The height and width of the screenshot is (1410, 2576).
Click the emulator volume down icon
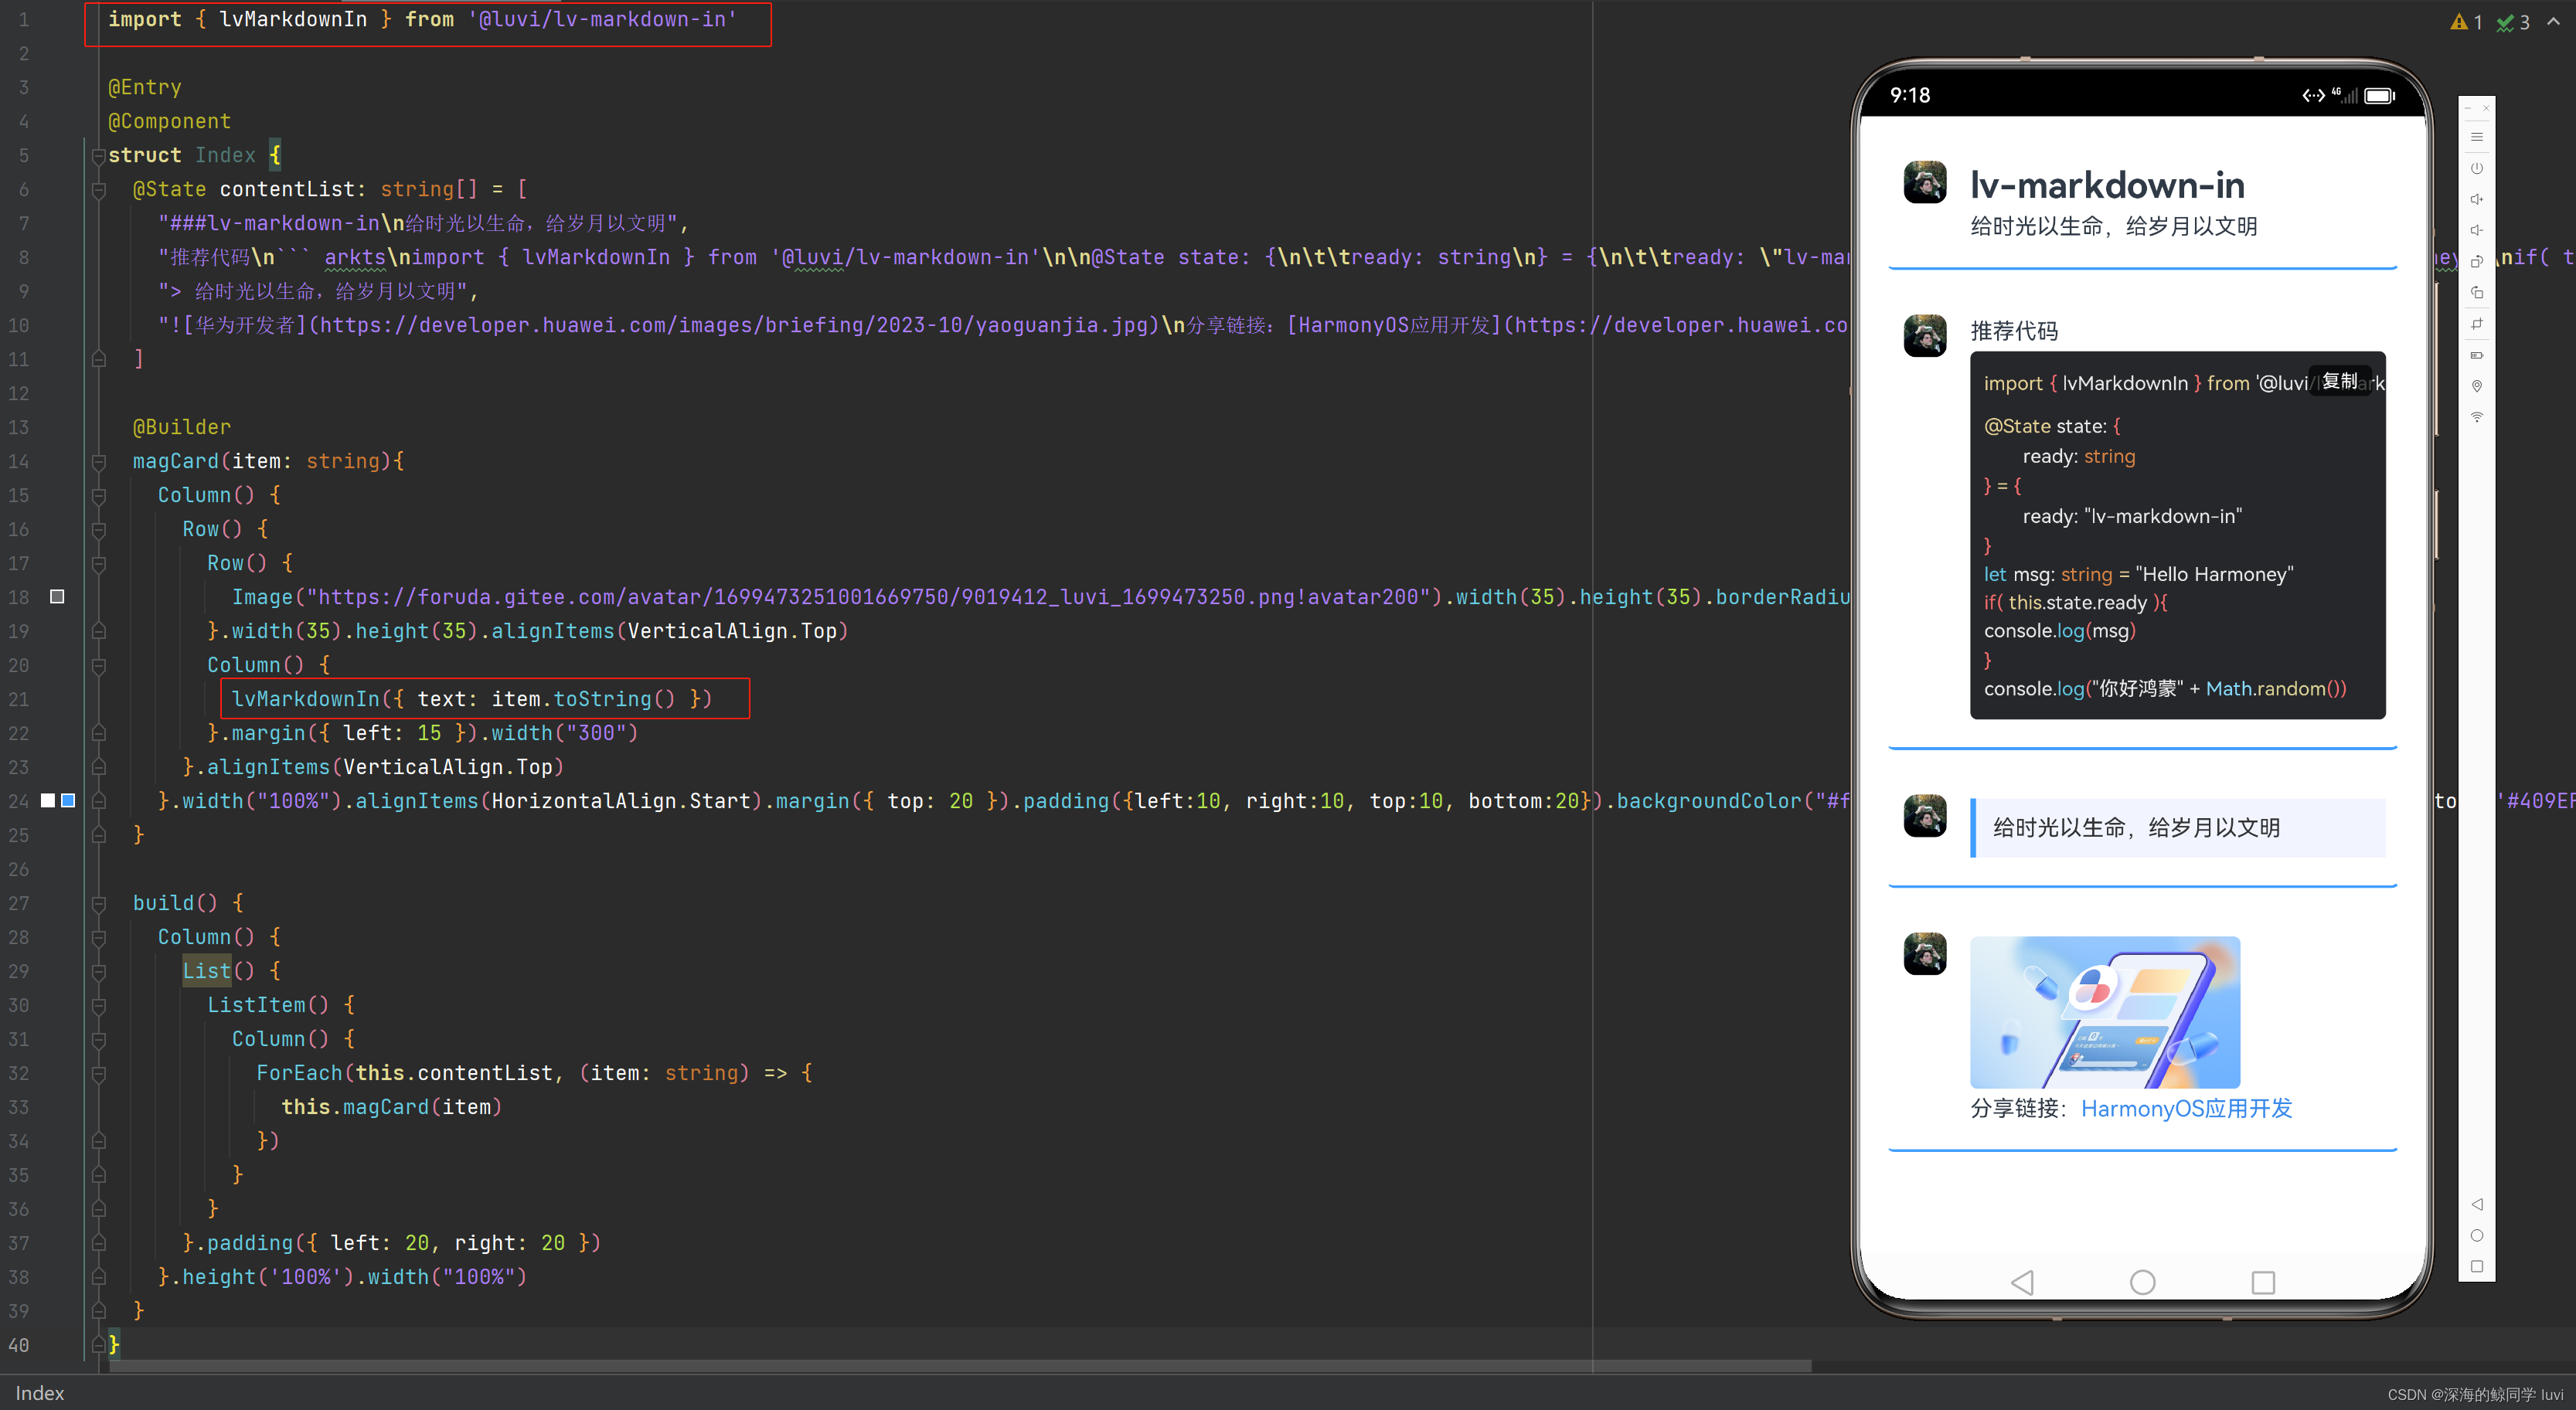pos(2476,229)
